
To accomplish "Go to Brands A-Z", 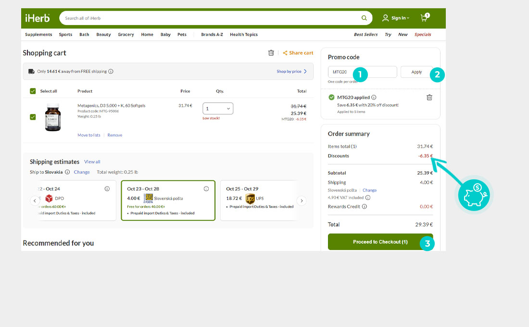I will (x=212, y=35).
